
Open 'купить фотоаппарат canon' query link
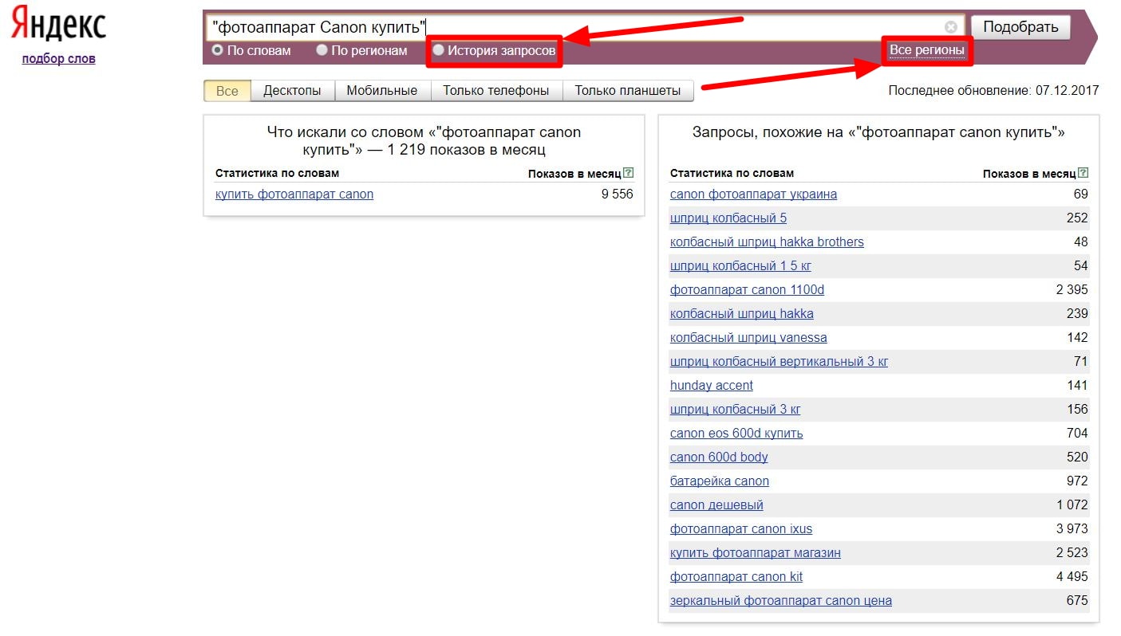click(294, 194)
